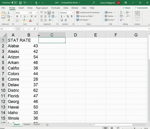The height and width of the screenshot is (129, 150).
Task: Open font size 10 dropdown
Action: [x=36, y=13]
